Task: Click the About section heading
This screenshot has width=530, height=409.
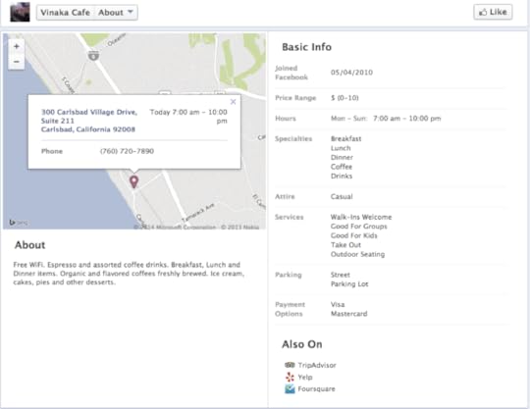Action: [x=29, y=245]
